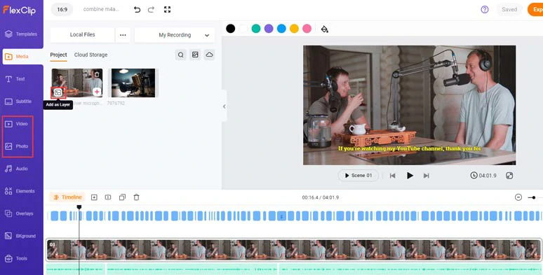Pick the purple color swatch

[269, 29]
